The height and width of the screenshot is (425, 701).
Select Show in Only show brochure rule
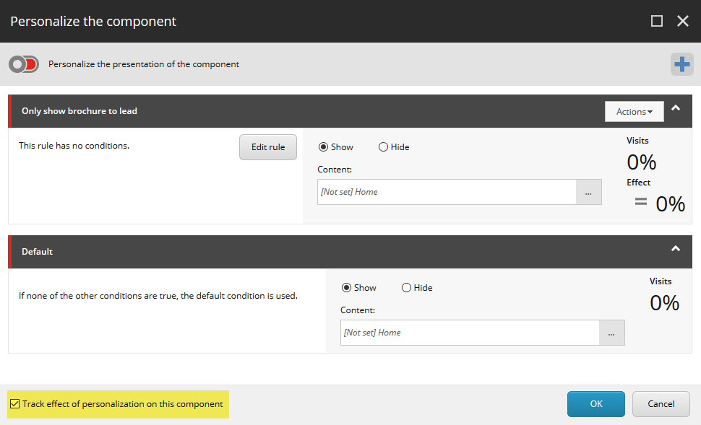(323, 147)
